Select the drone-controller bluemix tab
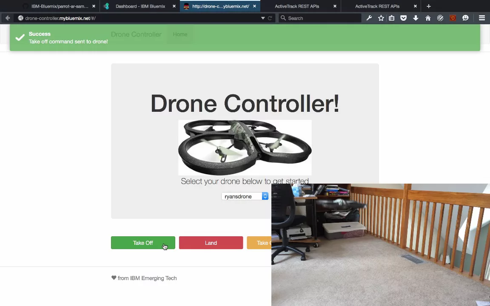Image resolution: width=490 pixels, height=306 pixels. 220,6
